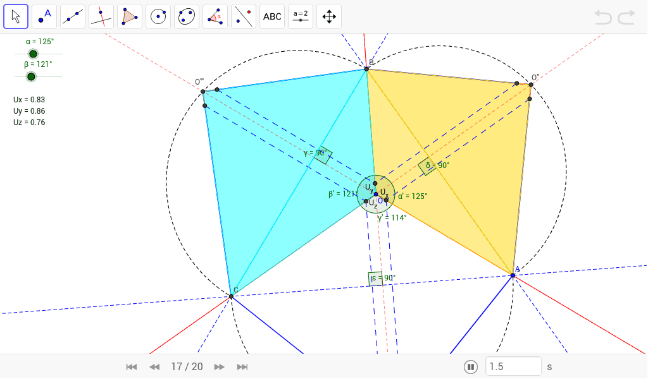Click the δ = 90° angle label

pos(437,165)
